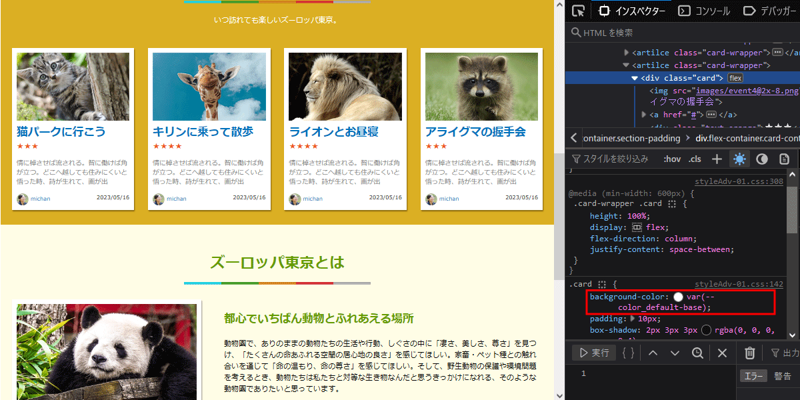This screenshot has width=800, height=400.
Task: Open the flexbox editor icon next to display
Action: click(x=637, y=227)
